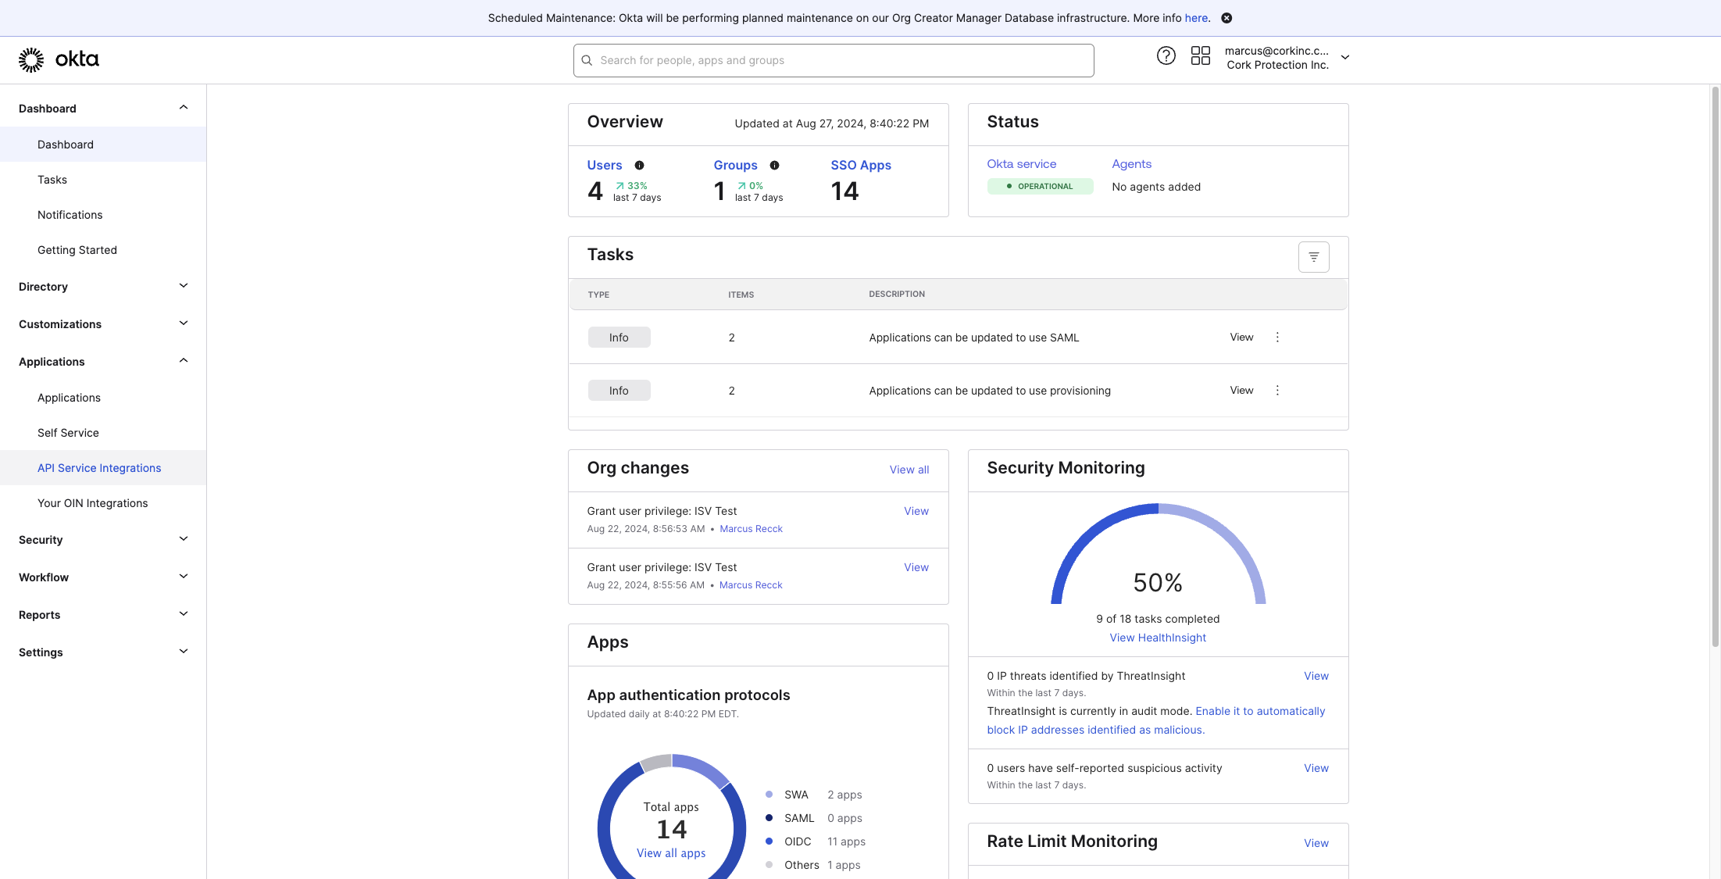
Task: Open Self Service in sidebar
Action: (103, 433)
